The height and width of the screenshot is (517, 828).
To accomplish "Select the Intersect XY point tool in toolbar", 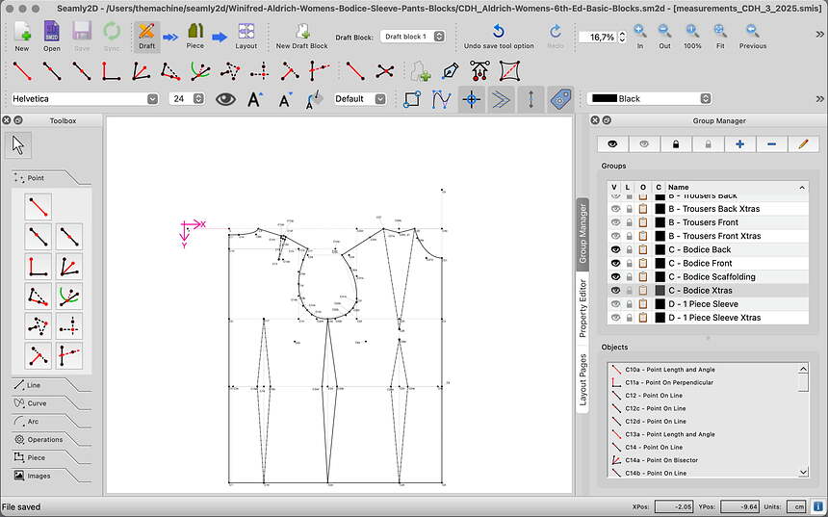I will 260,71.
